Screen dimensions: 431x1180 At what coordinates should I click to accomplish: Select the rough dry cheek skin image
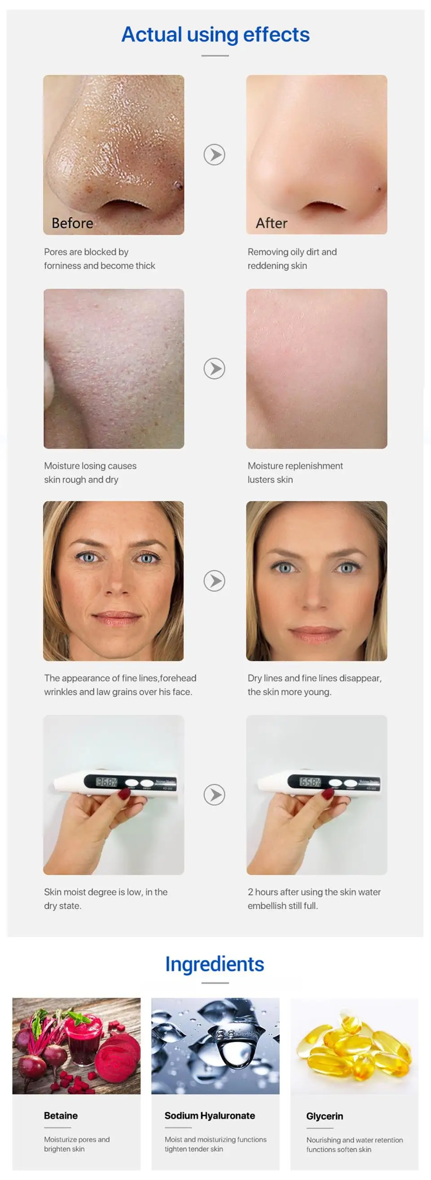click(114, 369)
